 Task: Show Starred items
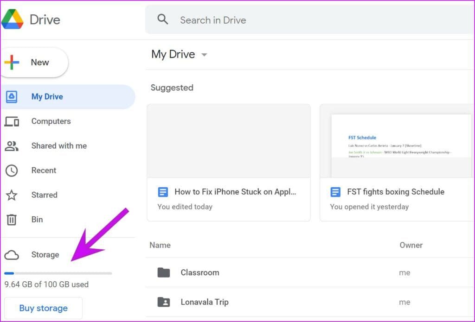click(x=44, y=195)
